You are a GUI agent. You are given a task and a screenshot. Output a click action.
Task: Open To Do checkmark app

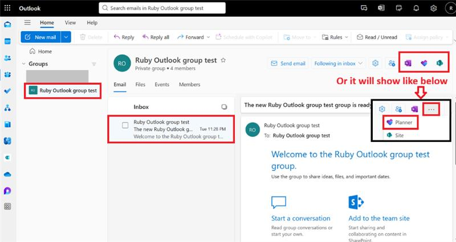[x=7, y=91]
